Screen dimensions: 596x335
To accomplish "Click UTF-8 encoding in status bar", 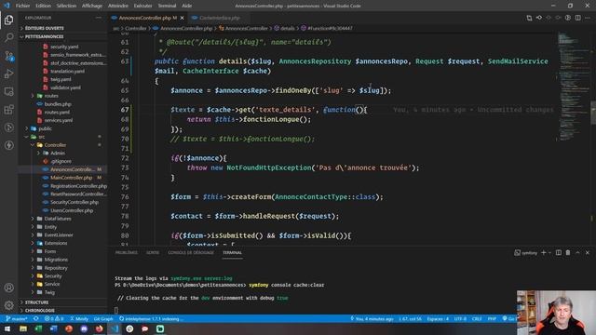I will point(460,318).
